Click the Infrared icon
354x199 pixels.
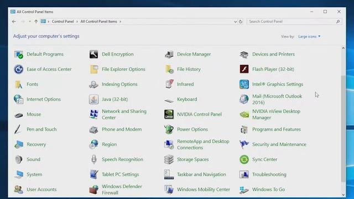169,85
